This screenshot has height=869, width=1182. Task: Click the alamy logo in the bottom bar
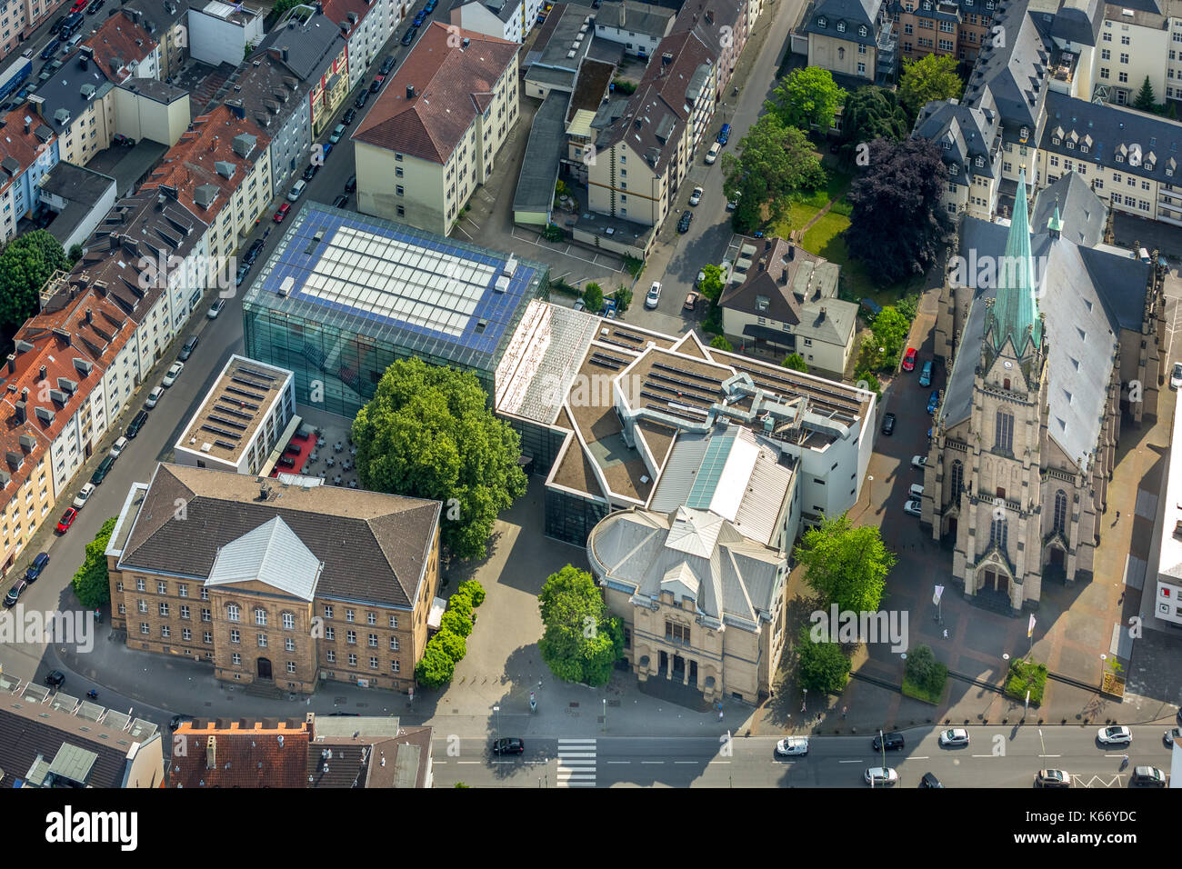[x=91, y=828]
